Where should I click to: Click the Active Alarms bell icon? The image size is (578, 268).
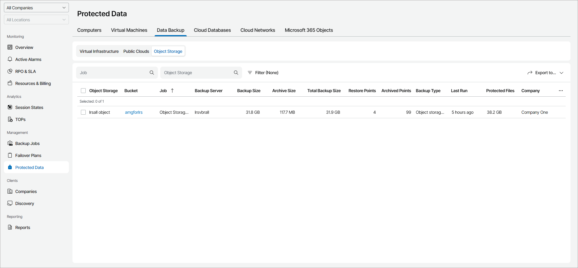click(x=10, y=59)
